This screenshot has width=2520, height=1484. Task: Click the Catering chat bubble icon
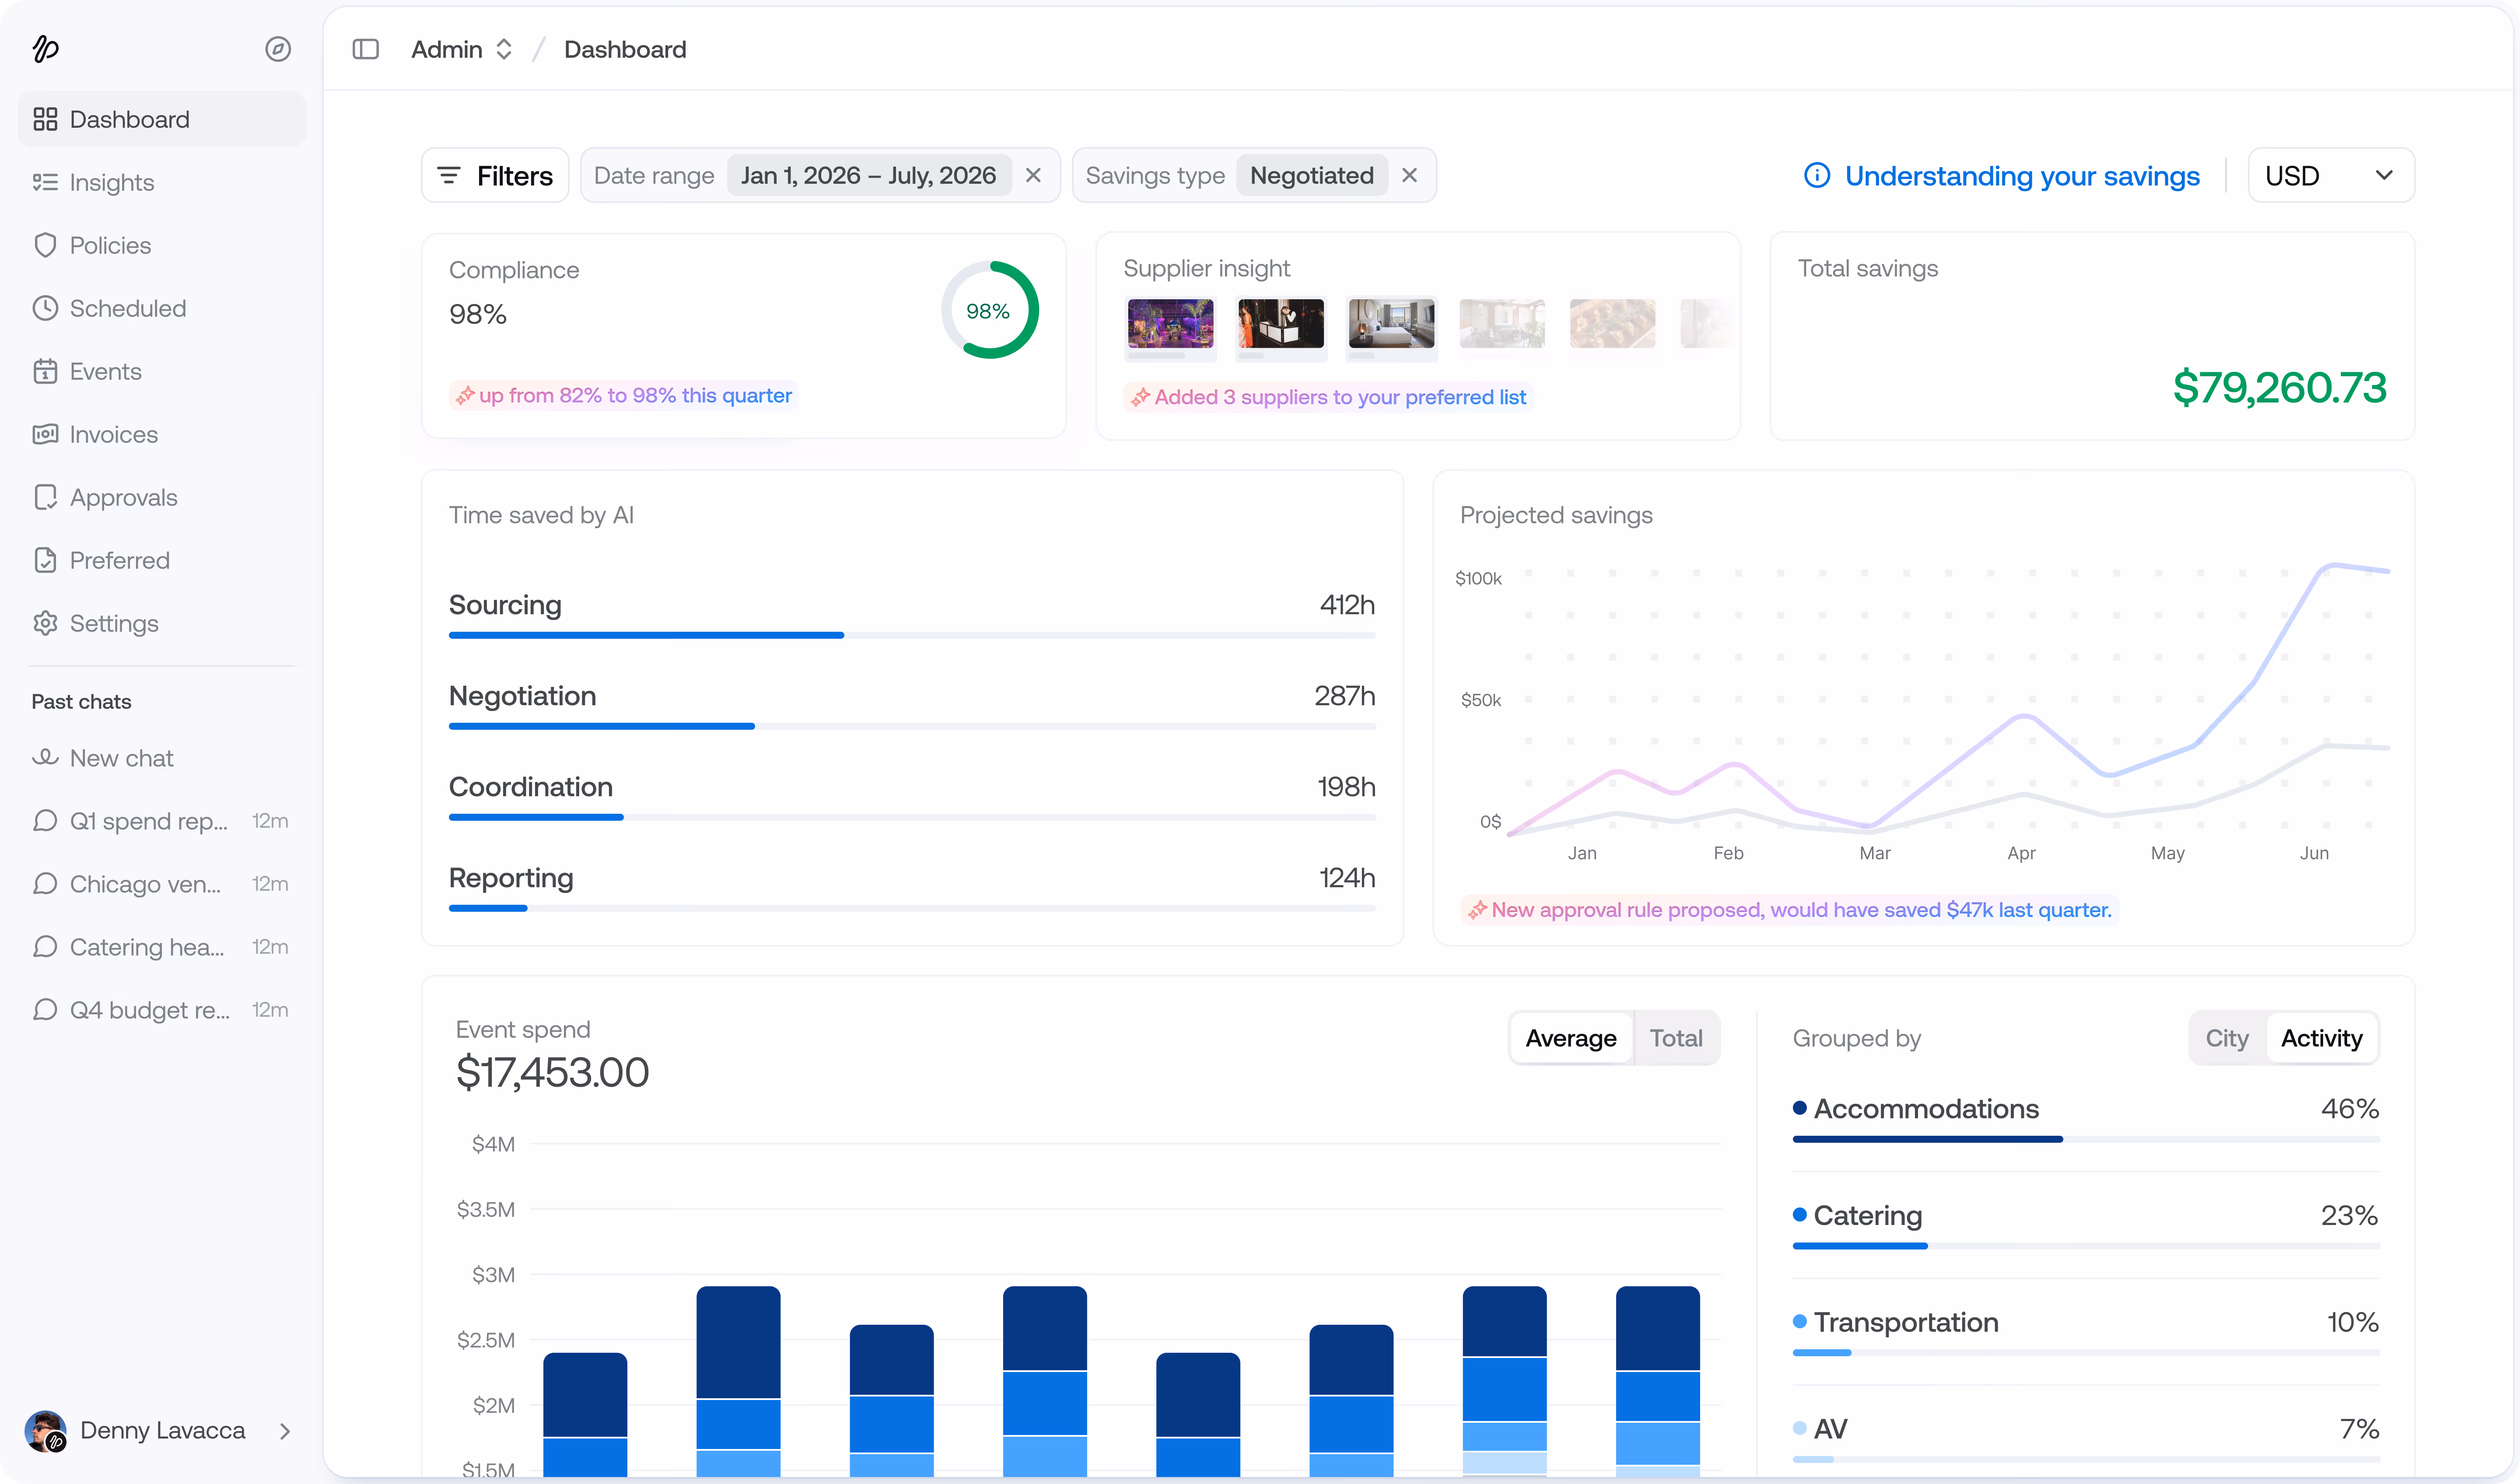[x=45, y=947]
